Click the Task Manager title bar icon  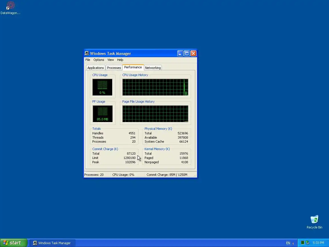click(x=87, y=53)
